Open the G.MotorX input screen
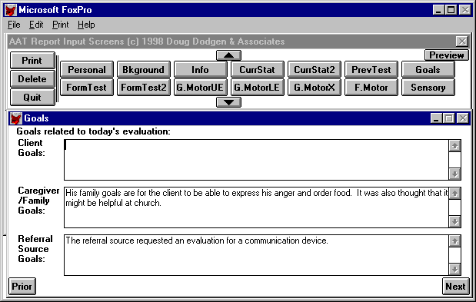 (315, 88)
